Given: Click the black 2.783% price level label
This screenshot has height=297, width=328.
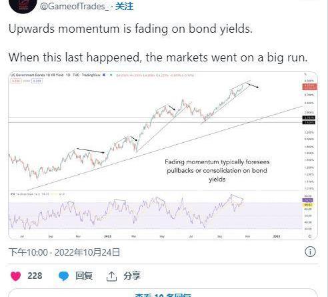Looking at the screenshot, I should pos(309,117).
